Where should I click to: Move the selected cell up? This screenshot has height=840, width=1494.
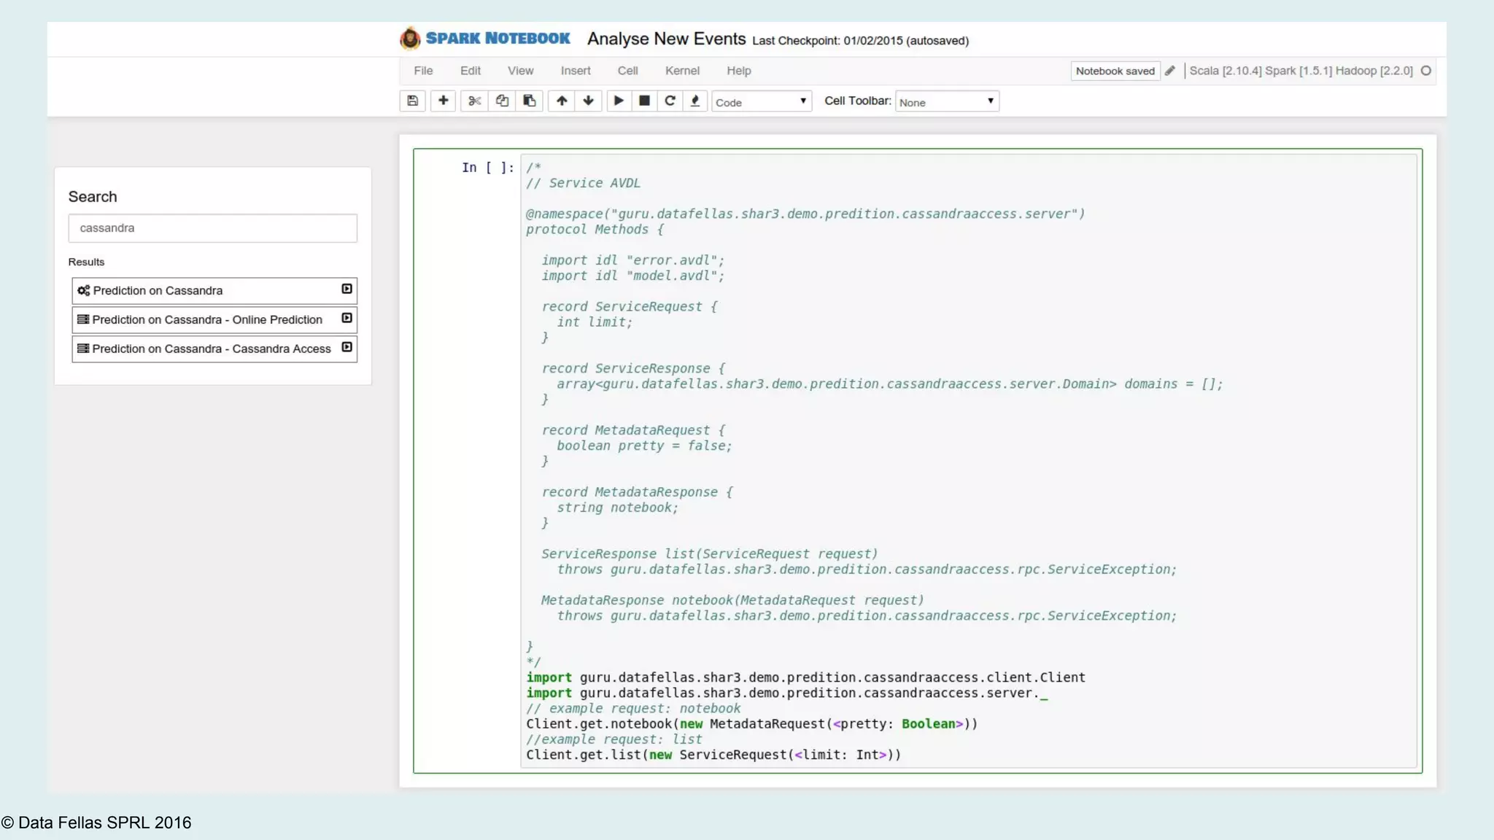pos(562,101)
